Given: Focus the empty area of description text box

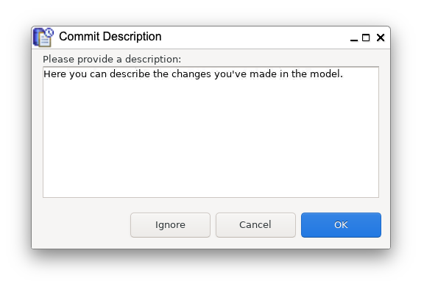Looking at the screenshot, I should tap(211, 138).
